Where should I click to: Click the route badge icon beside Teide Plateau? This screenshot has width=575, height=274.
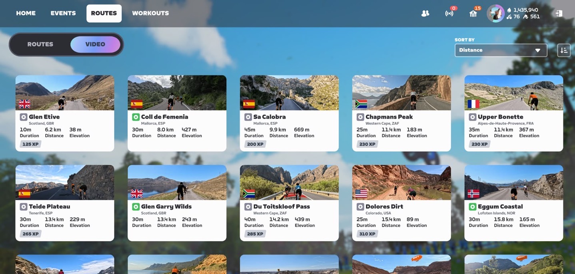23,207
